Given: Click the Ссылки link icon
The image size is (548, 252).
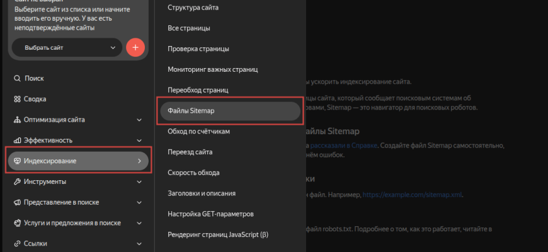Looking at the screenshot, I should click(16, 243).
